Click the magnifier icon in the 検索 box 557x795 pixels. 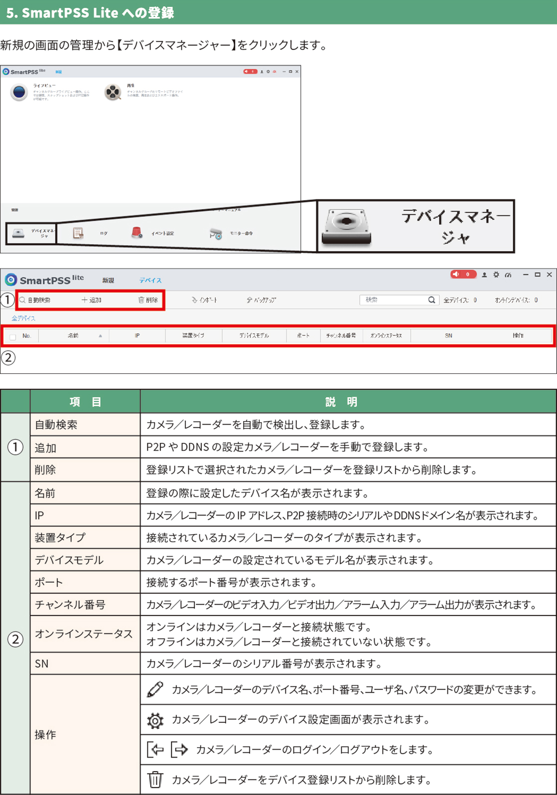432,300
